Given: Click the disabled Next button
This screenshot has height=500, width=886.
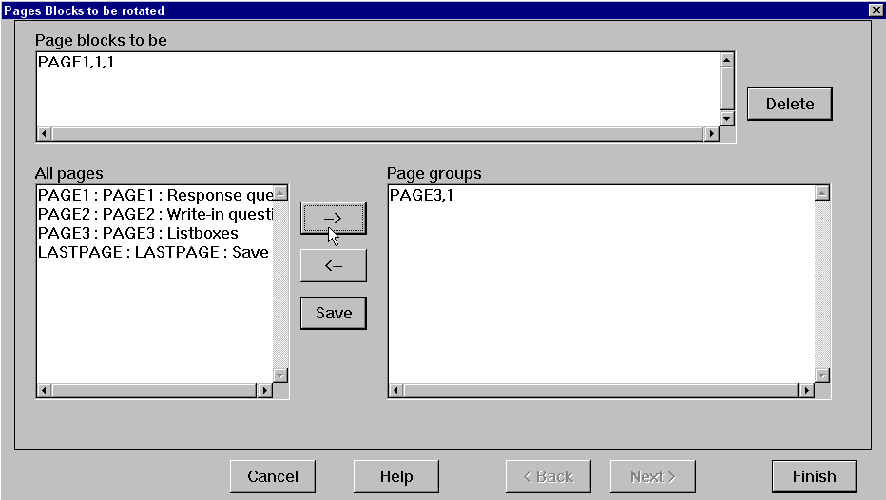Looking at the screenshot, I should click(x=653, y=477).
